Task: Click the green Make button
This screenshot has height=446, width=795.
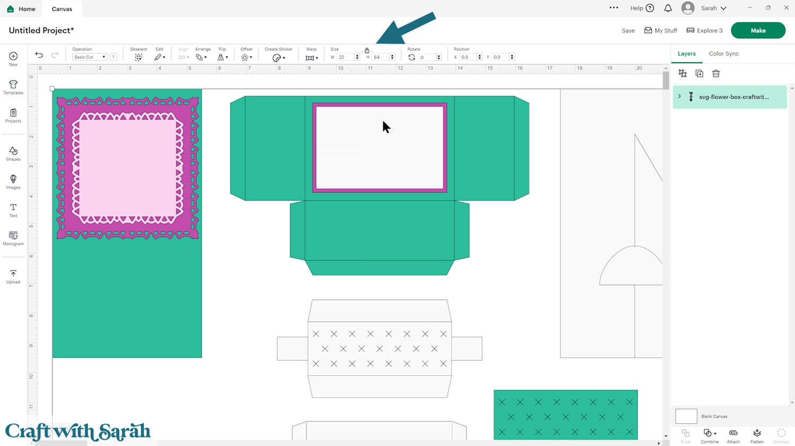Action: click(x=758, y=31)
